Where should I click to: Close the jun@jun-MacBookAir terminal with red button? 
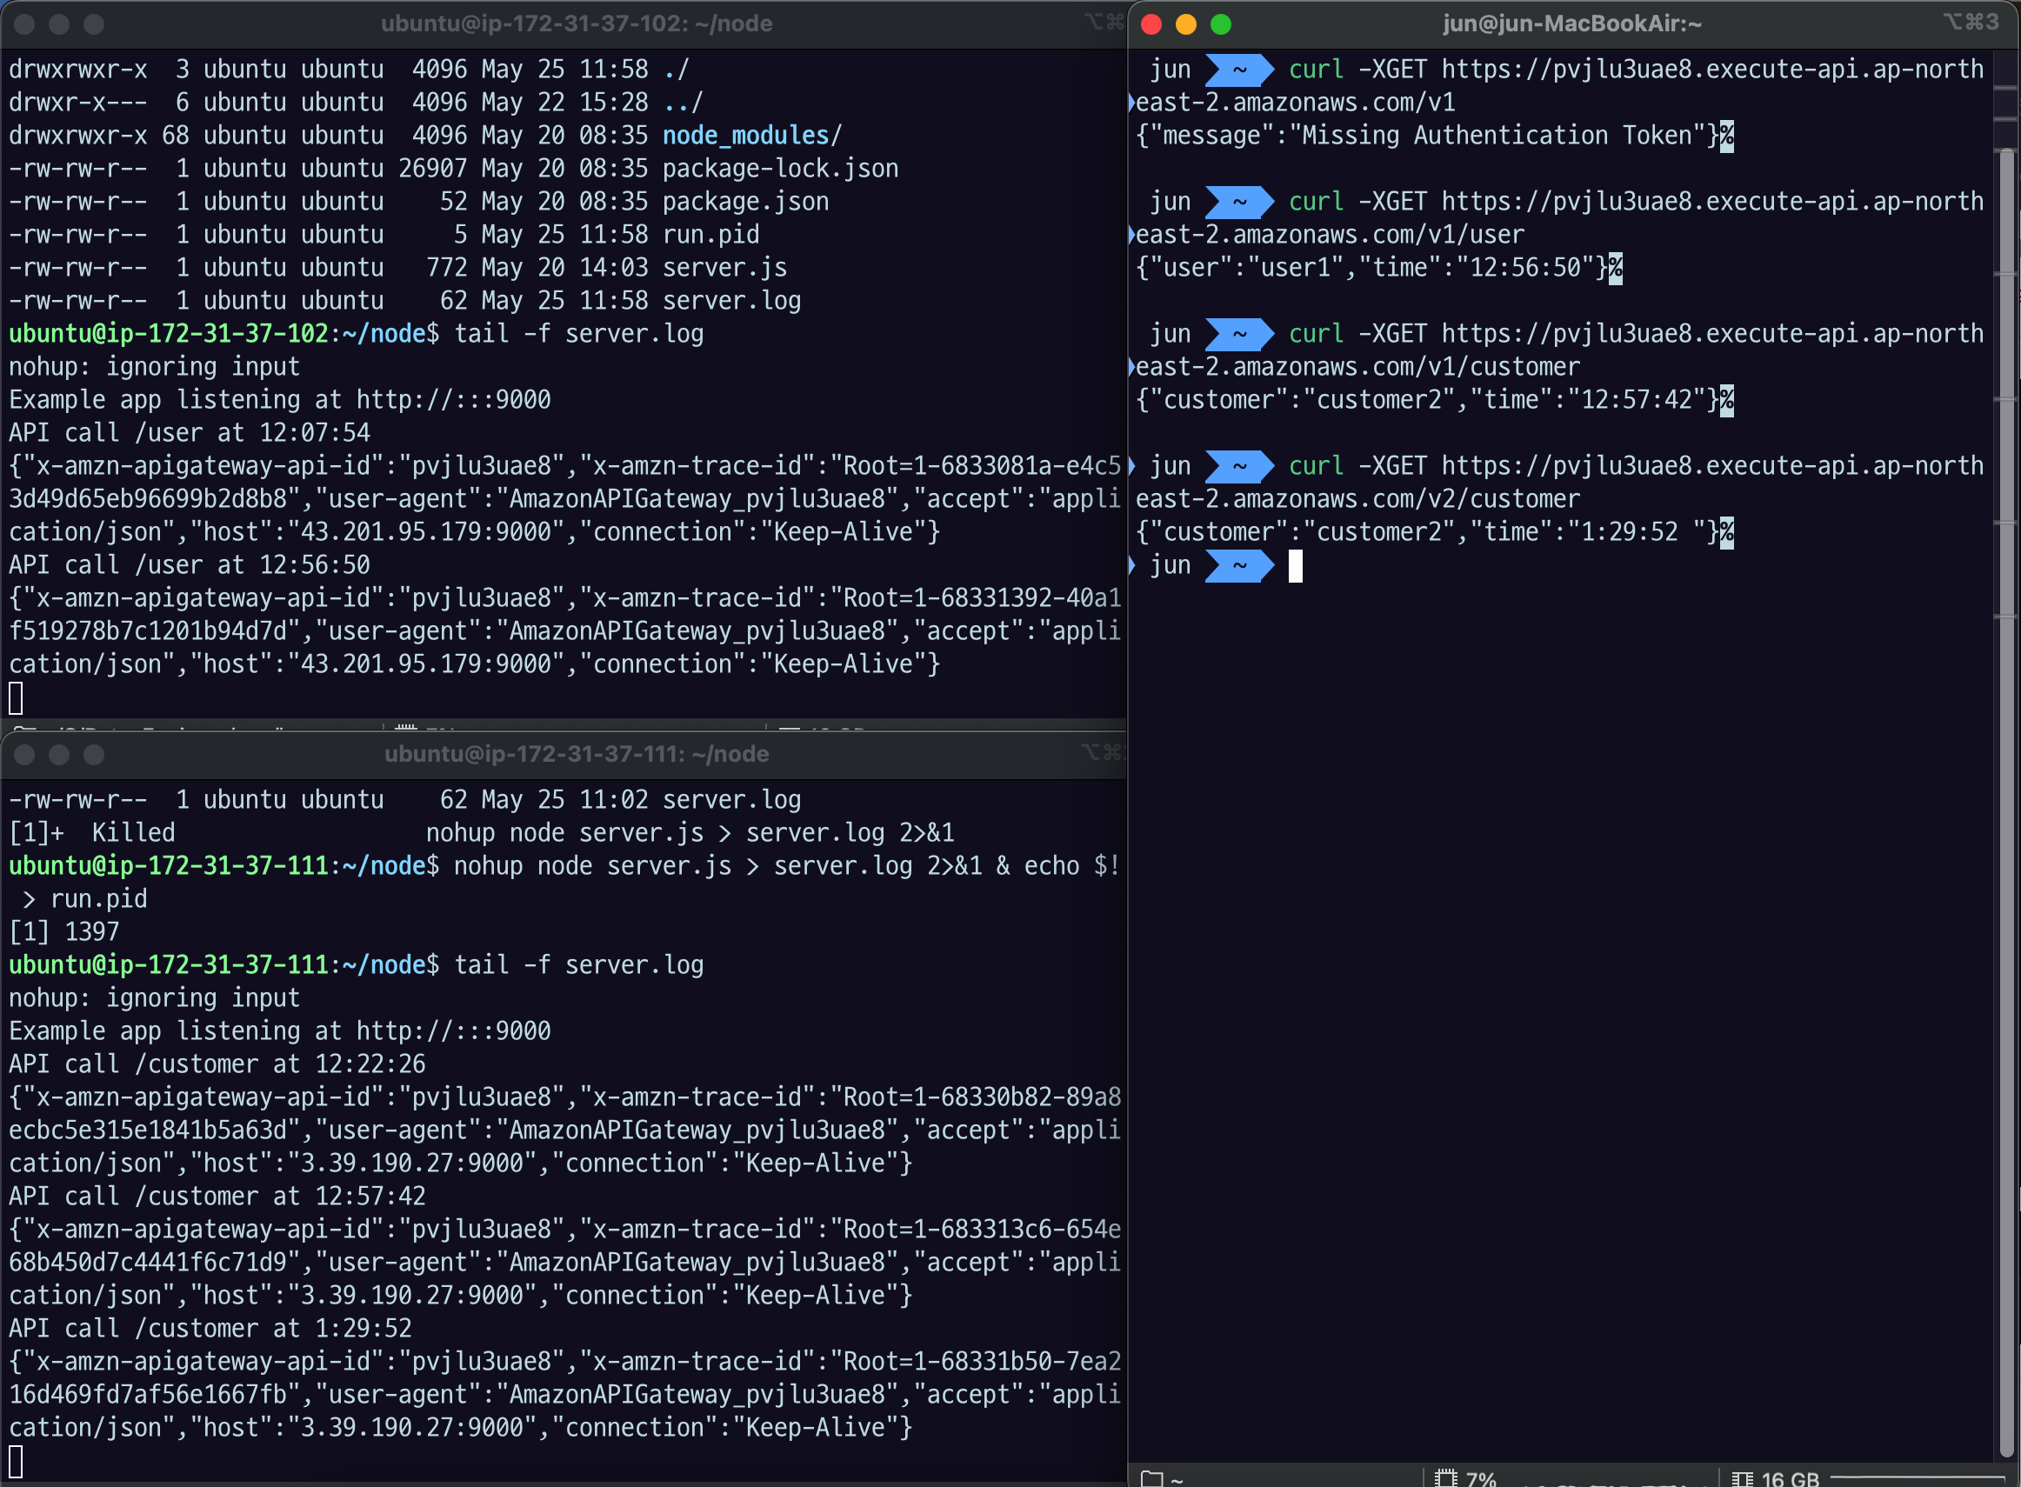click(1151, 24)
